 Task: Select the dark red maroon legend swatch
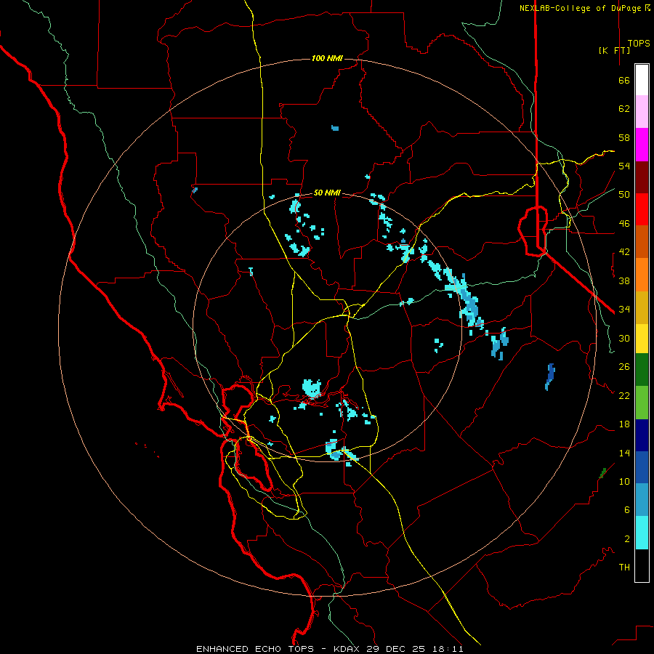[642, 177]
